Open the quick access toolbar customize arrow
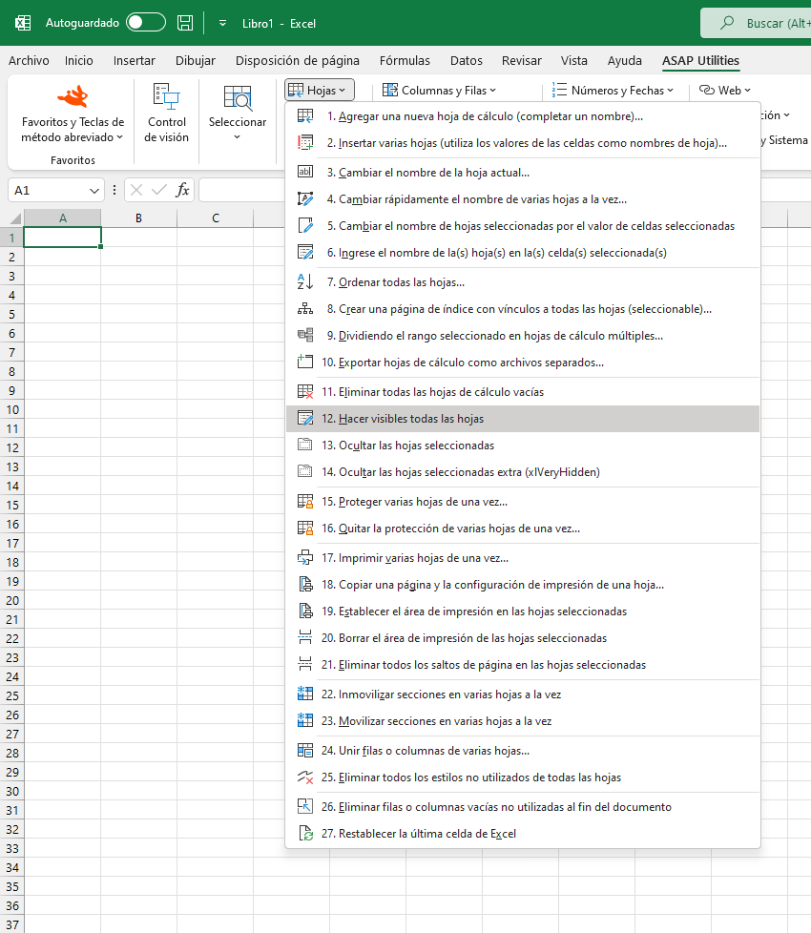This screenshot has height=933, width=811. coord(222,23)
